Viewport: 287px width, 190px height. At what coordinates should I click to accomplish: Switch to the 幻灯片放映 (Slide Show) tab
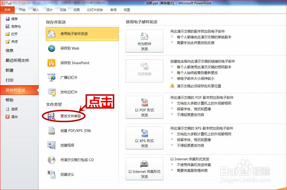[95, 10]
